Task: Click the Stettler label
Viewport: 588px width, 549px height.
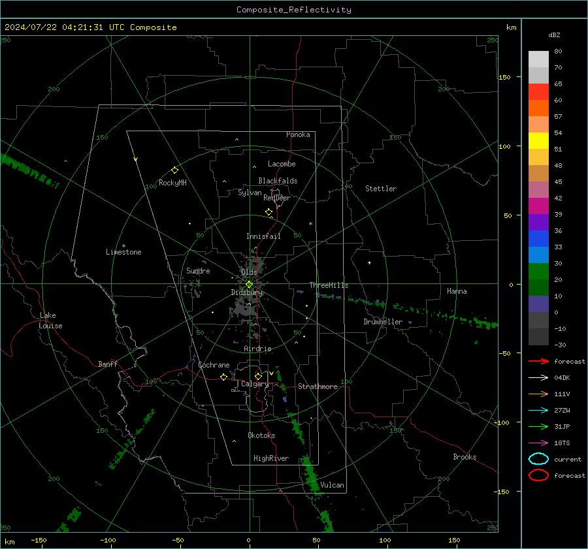Action: click(381, 189)
